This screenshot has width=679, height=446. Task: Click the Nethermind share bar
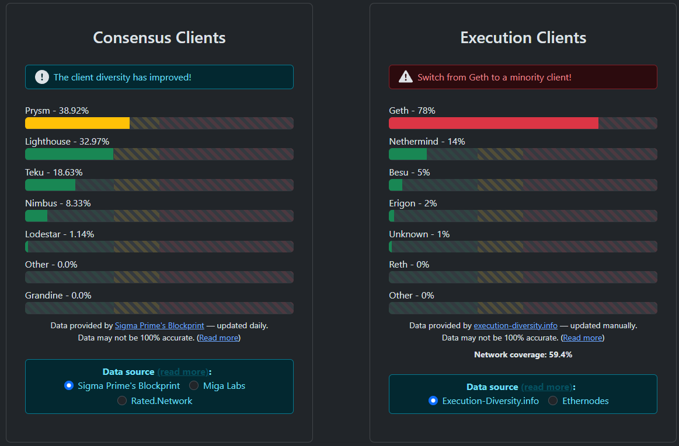(x=408, y=154)
